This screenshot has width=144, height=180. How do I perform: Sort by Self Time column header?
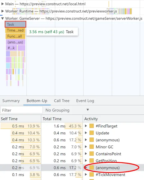pyautogui.click(x=21, y=119)
